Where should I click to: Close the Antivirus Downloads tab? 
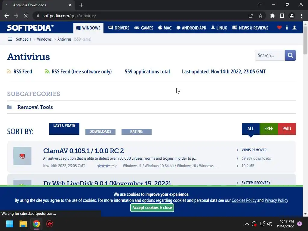pos(70,5)
